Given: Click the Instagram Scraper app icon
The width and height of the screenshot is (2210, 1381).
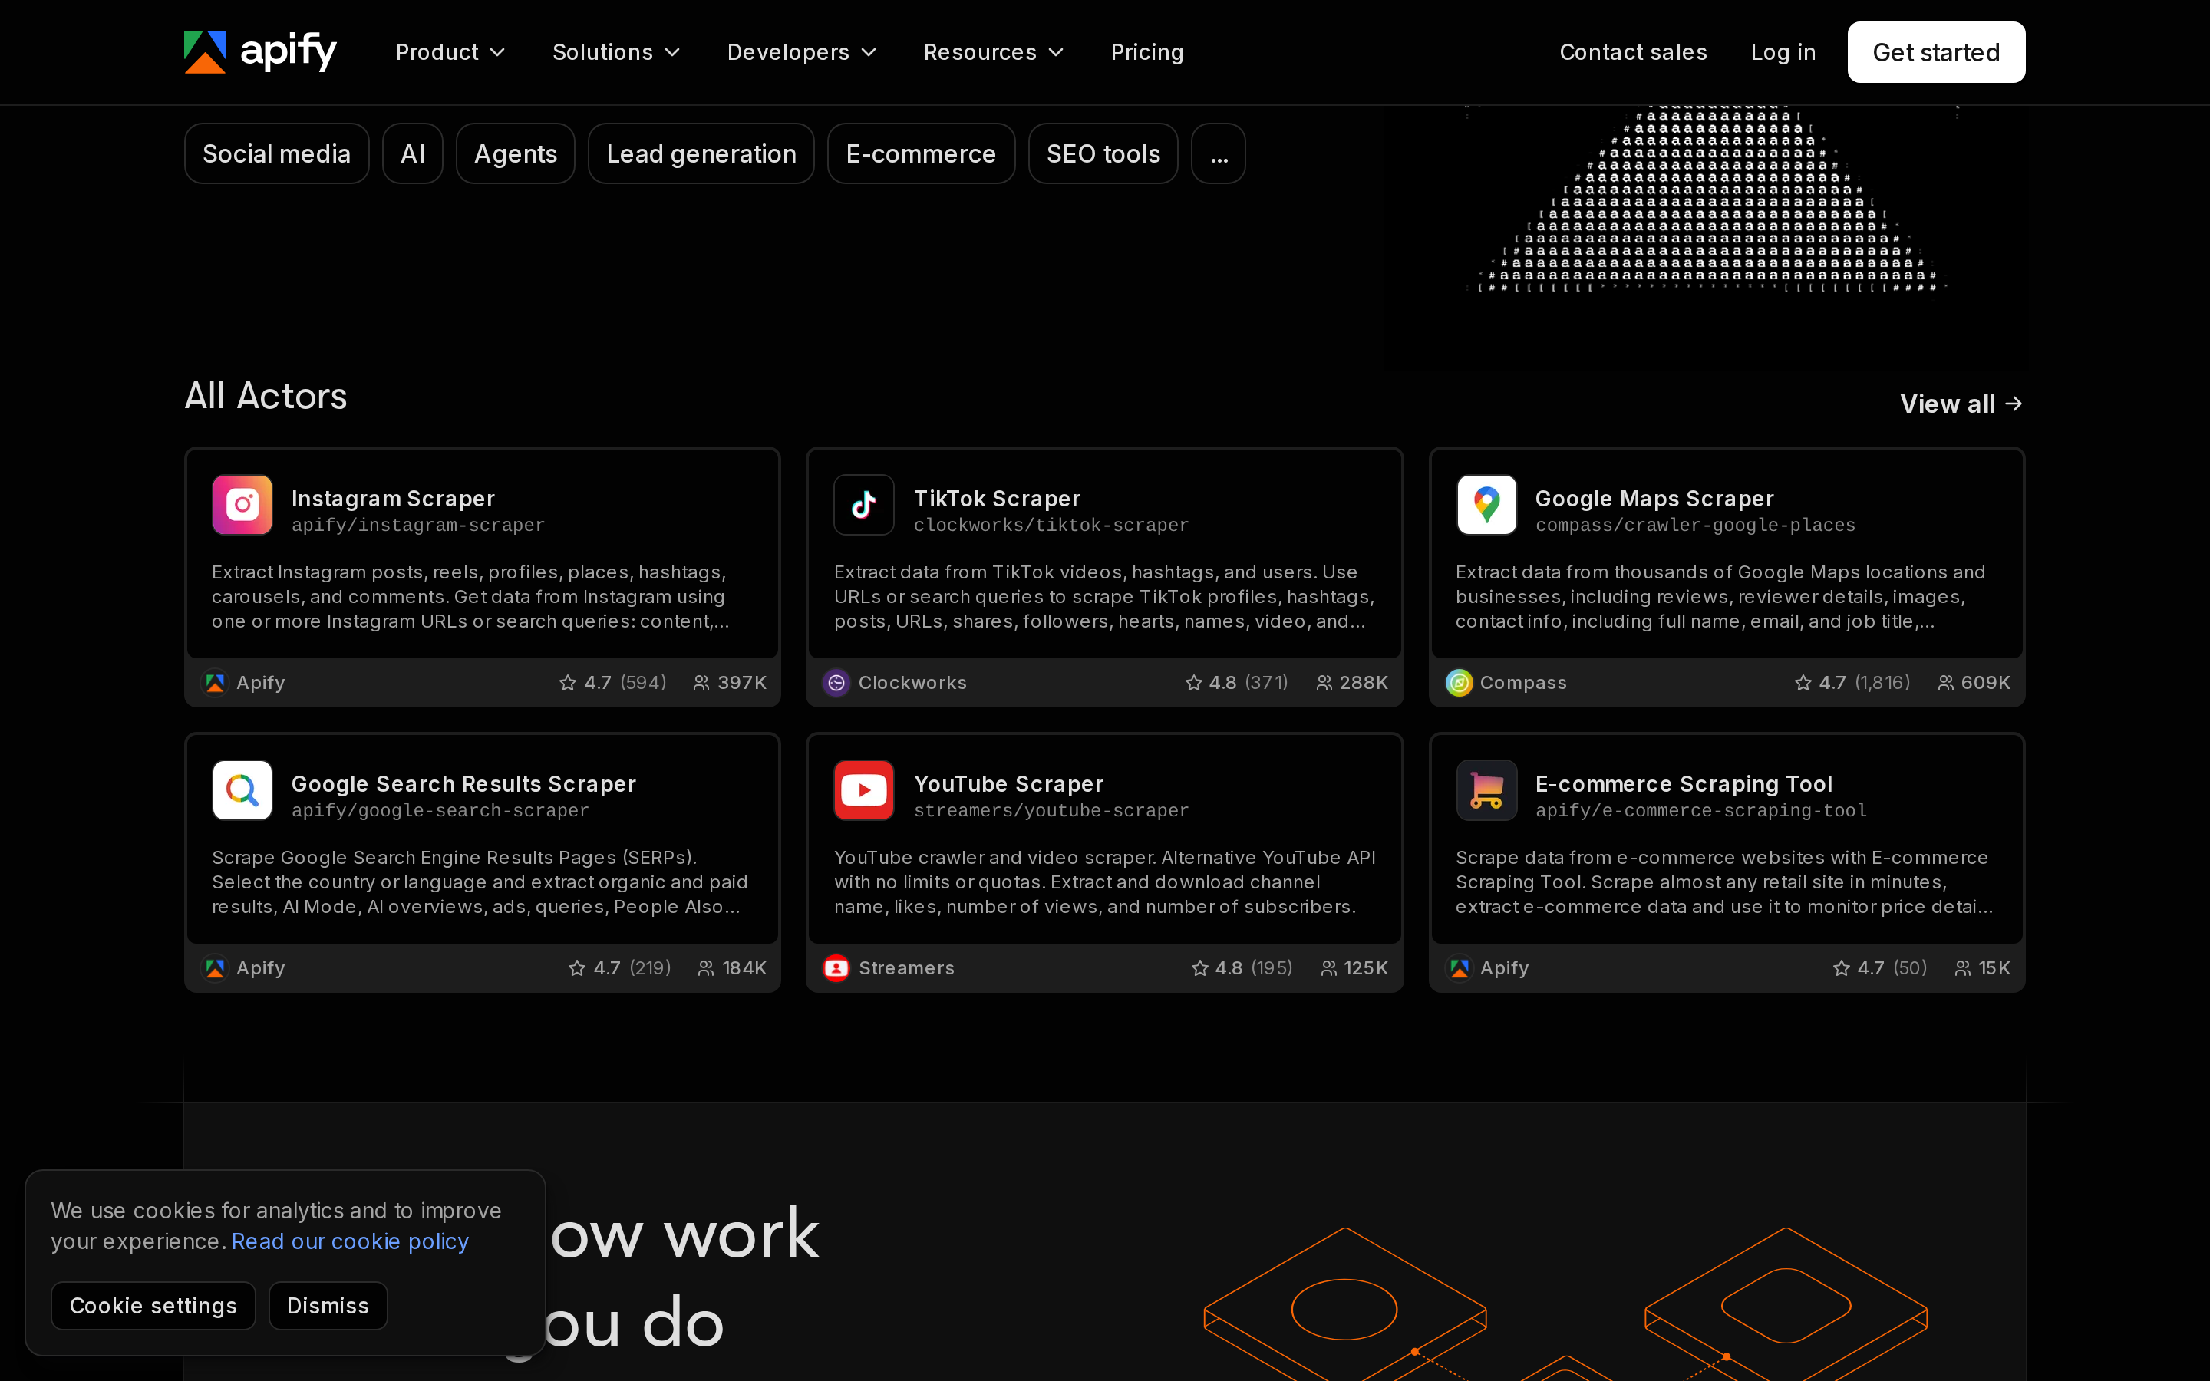Looking at the screenshot, I should (x=242, y=504).
